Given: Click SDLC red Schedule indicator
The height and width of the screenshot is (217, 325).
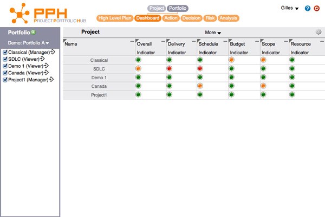Looking at the screenshot, I should (x=200, y=68).
